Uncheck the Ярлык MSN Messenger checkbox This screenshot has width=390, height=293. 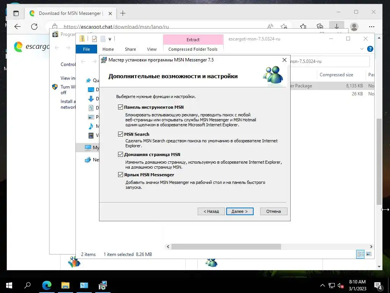point(120,175)
